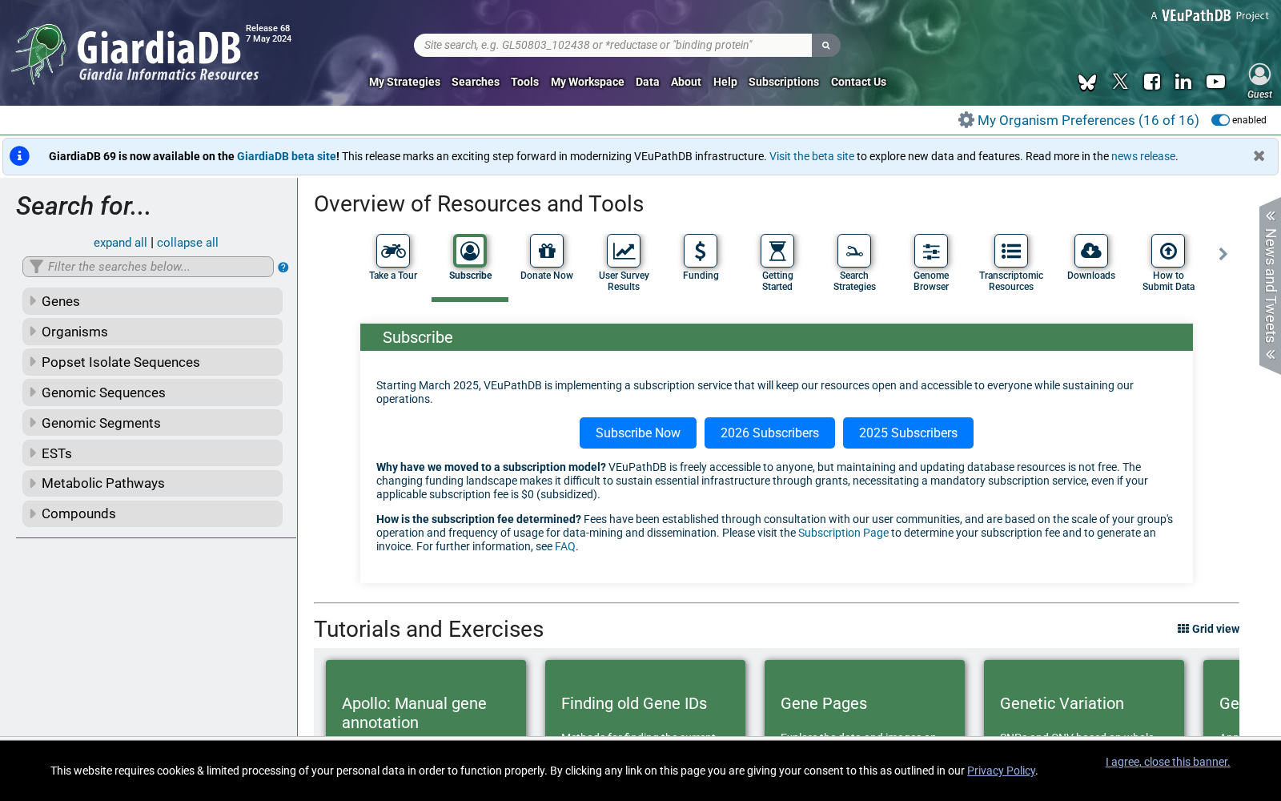Viewport: 1281px width, 801px height.
Task: Open the Help menu
Action: point(725,82)
